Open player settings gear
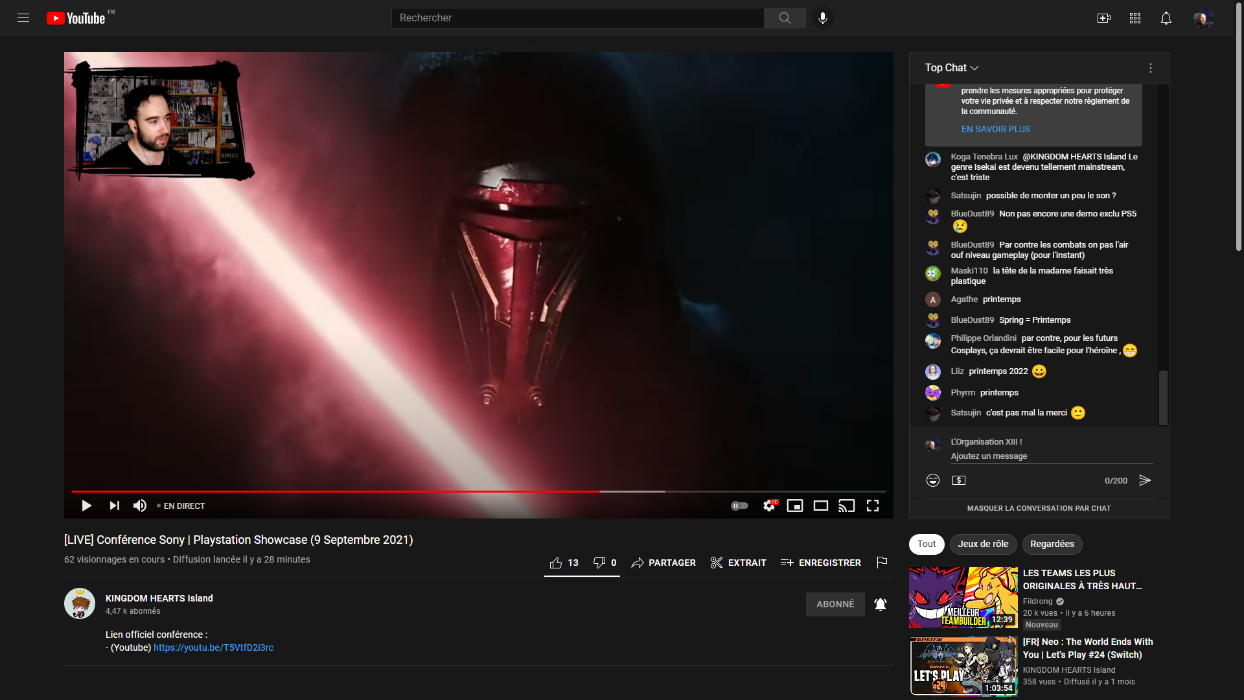Screen dimensions: 1244x700 pyautogui.click(x=769, y=506)
